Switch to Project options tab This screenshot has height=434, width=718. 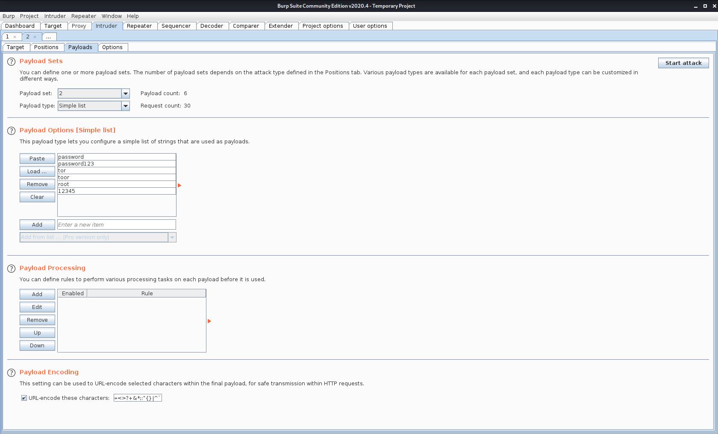point(323,26)
